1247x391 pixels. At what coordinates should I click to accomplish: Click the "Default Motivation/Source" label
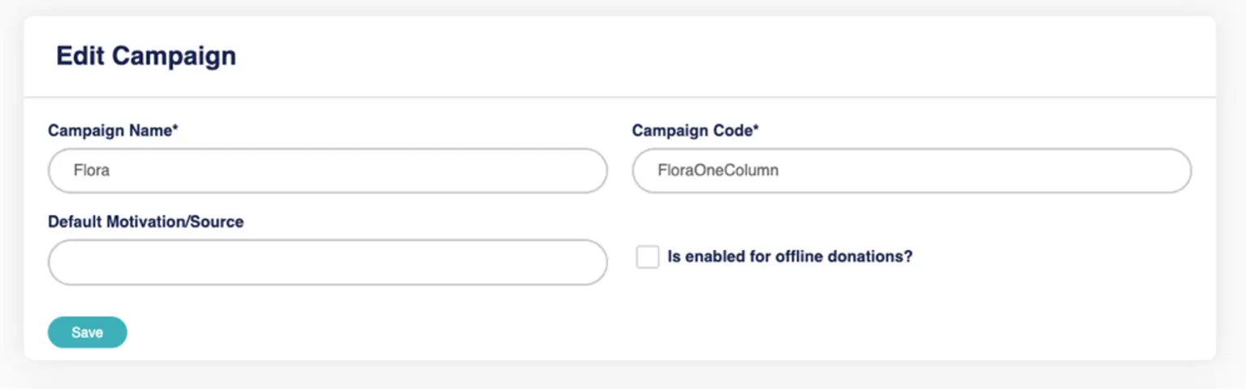[x=145, y=221]
